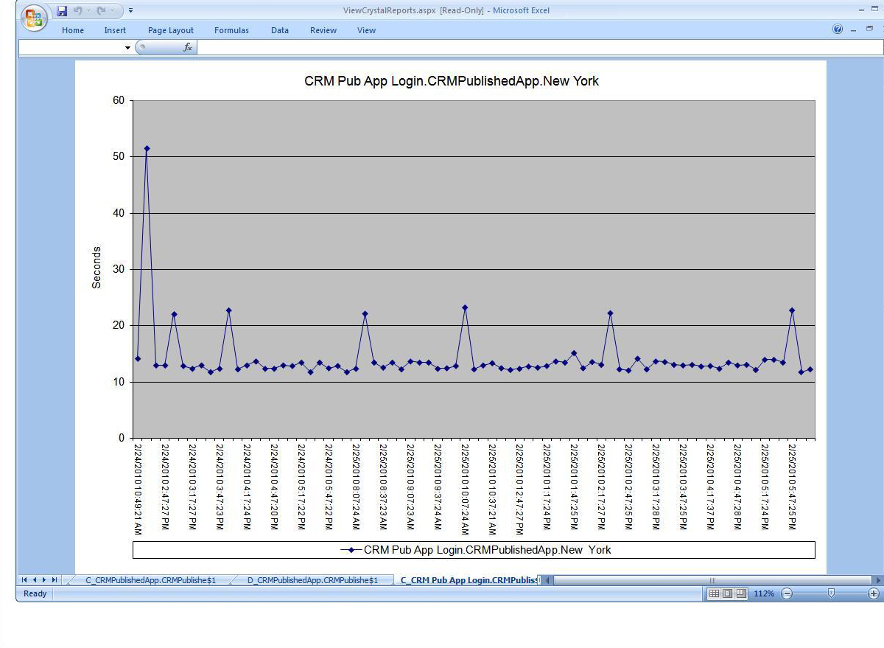884x648 pixels.
Task: Click the Redo icon
Action: click(102, 10)
